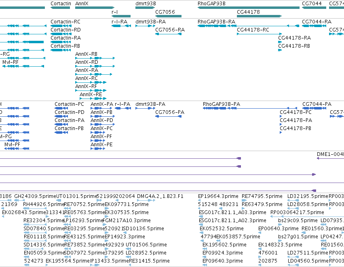Select protein CG7044-PA
Screen dimensions: 344x267
[317, 104]
